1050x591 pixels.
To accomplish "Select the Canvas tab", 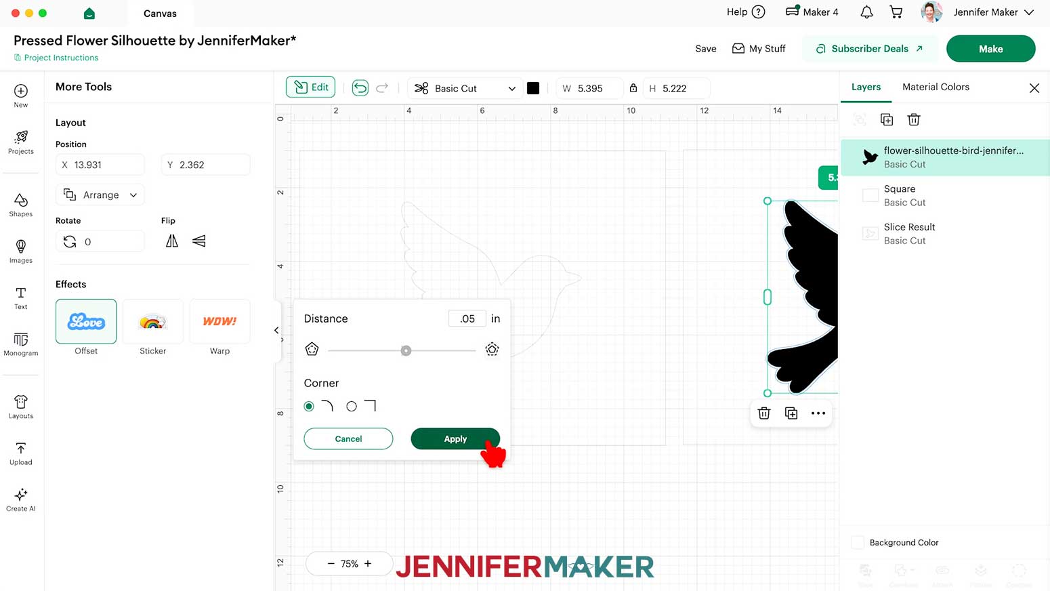I will point(160,14).
